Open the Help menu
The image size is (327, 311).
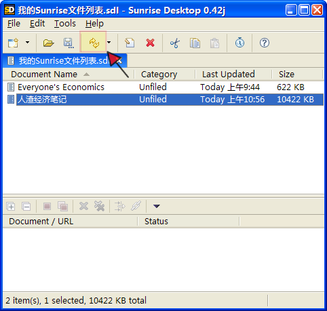point(94,24)
